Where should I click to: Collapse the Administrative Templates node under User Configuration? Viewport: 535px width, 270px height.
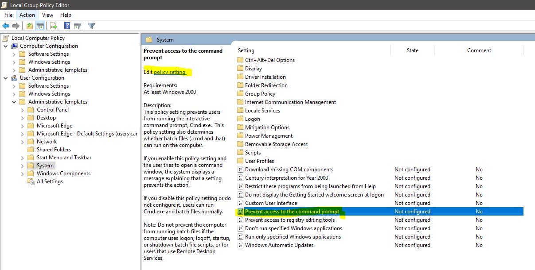14,101
